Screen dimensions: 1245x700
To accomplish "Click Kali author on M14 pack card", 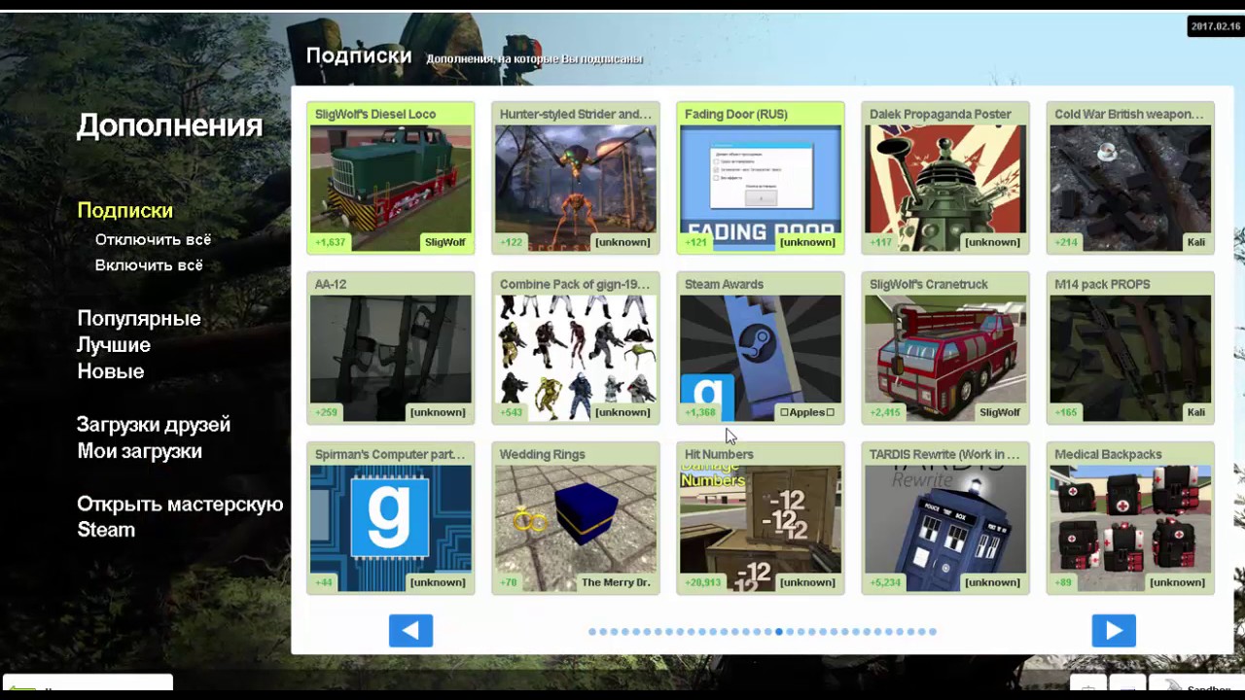I will [1196, 412].
